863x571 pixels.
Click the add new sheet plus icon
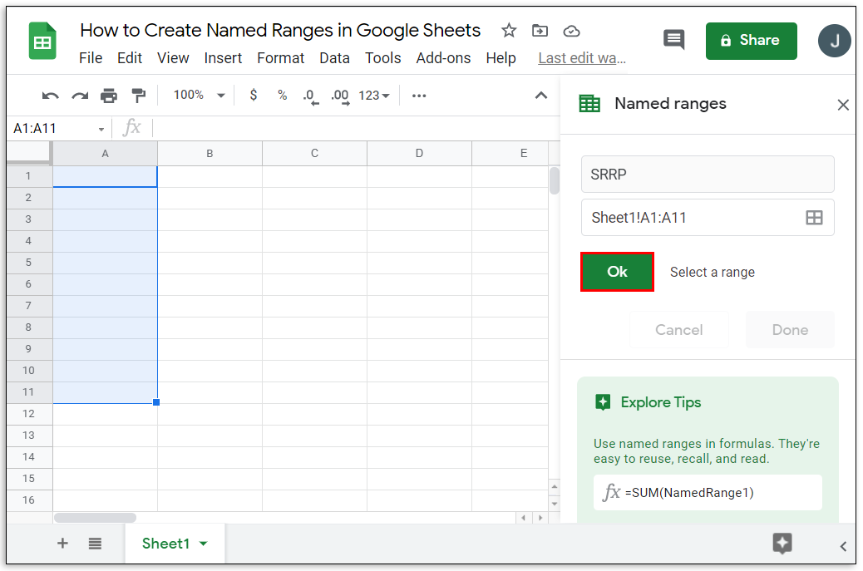62,544
